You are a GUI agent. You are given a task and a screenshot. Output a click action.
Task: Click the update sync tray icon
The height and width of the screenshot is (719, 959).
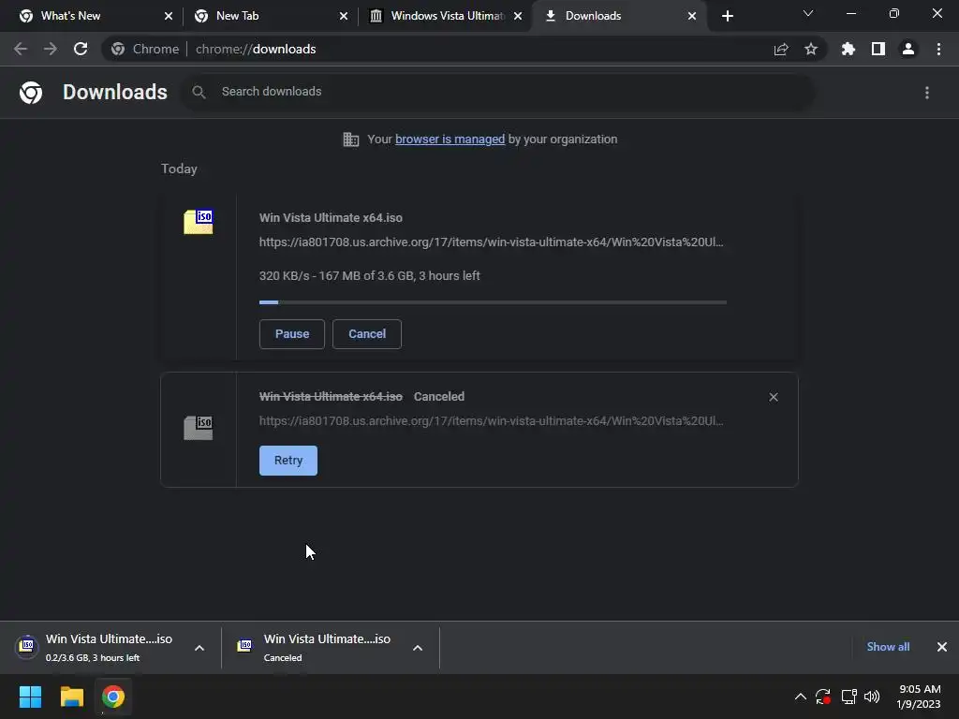[x=823, y=697]
